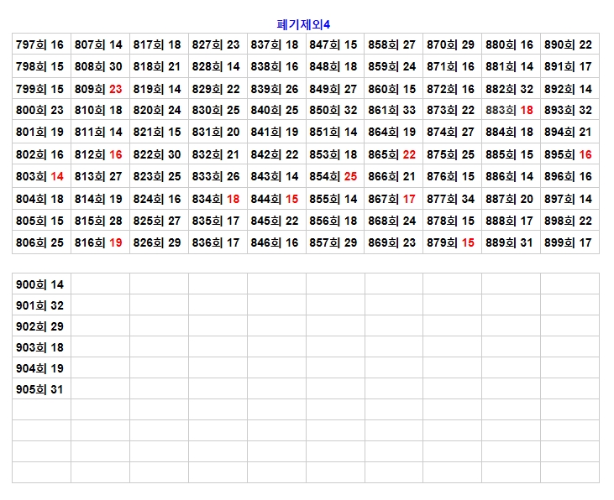Select the cell 900회 14
Viewport: 614px width, 500px height.
click(40, 285)
